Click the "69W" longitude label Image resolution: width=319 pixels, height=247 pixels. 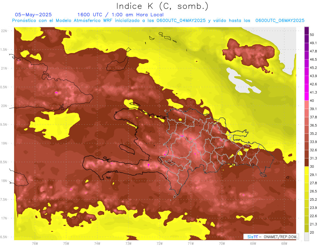click(x=253, y=244)
